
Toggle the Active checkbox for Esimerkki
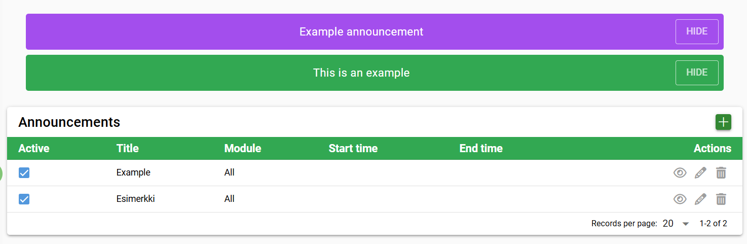[24, 199]
